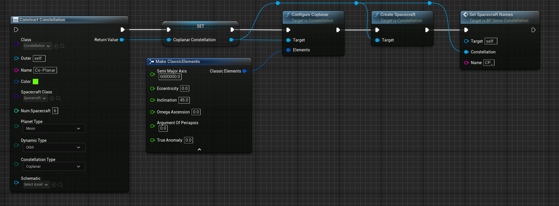This screenshot has width=559, height=206.
Task: Click the use-selected arrow icon beside Class dropdown
Action: (x=56, y=46)
